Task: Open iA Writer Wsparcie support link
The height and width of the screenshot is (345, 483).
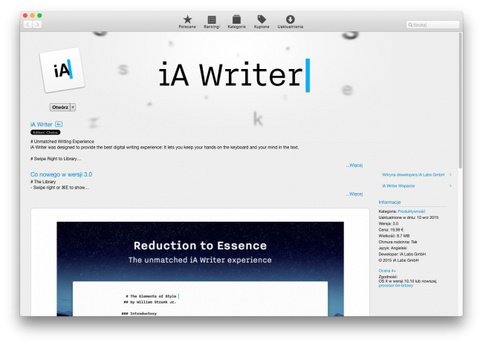Action: coord(398,185)
